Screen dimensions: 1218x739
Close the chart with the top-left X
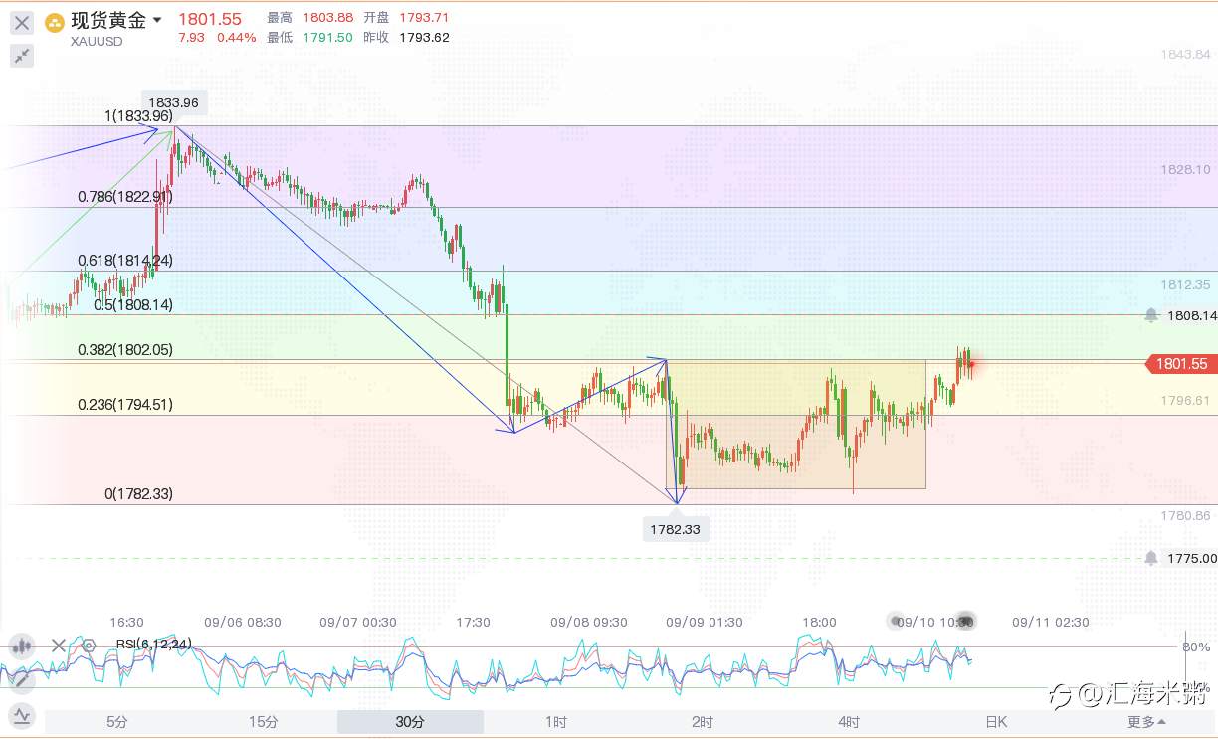click(21, 22)
